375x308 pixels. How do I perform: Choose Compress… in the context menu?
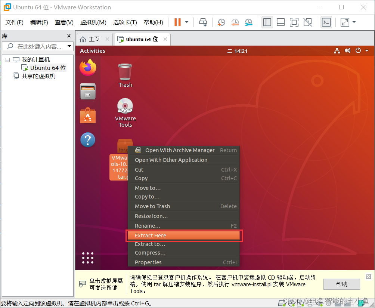click(x=184, y=253)
